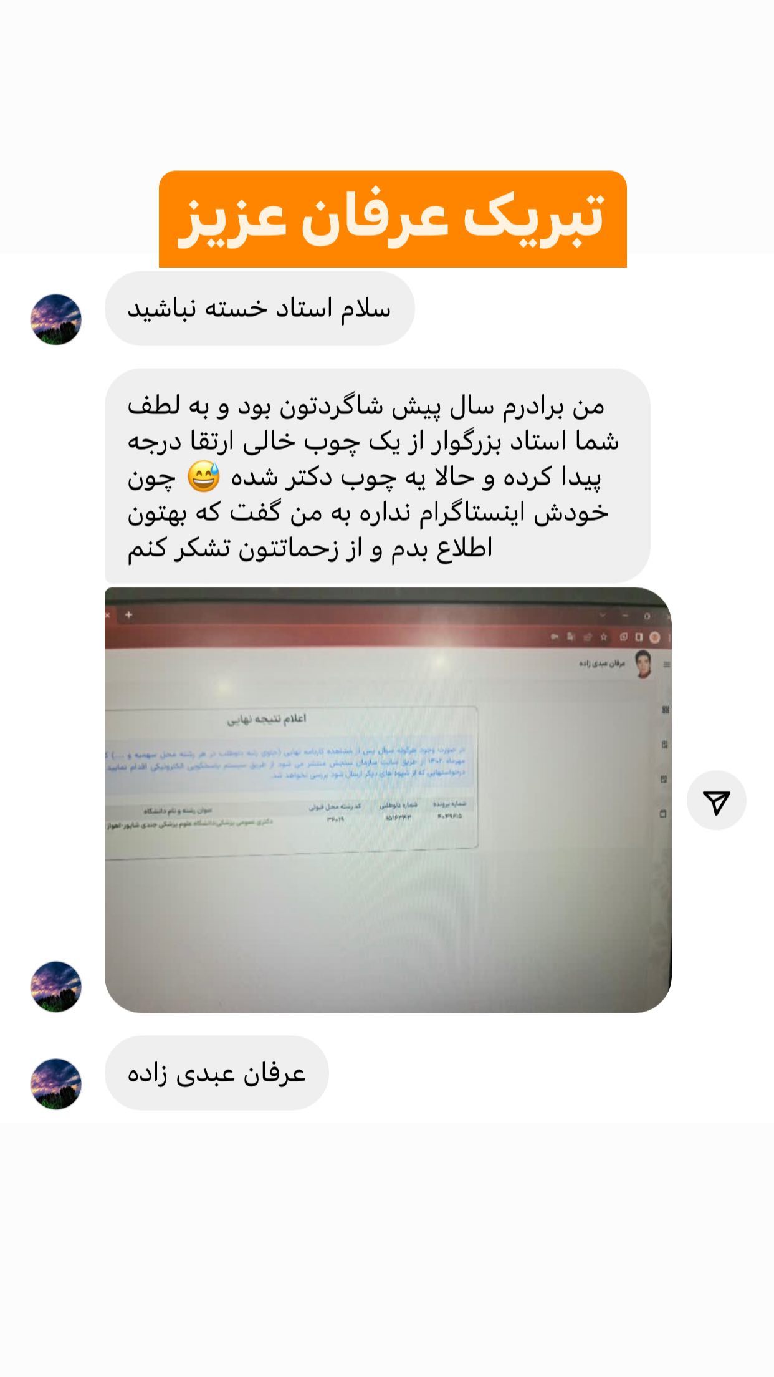Screen dimensions: 774x1377
Task: Open sender avatar beside 'سلام استاد خسته نباشید'
Action: pos(56,319)
